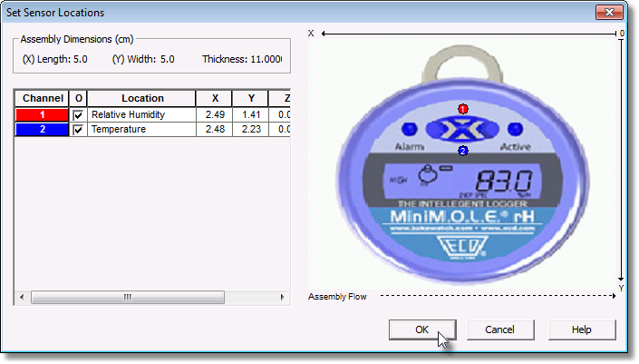Click the table scrollbar left arrow

tap(22, 297)
